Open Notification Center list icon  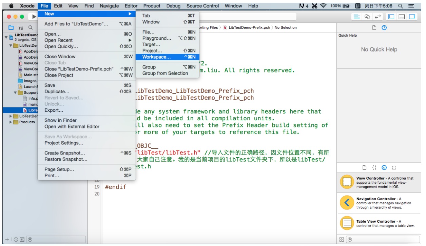click(x=411, y=6)
